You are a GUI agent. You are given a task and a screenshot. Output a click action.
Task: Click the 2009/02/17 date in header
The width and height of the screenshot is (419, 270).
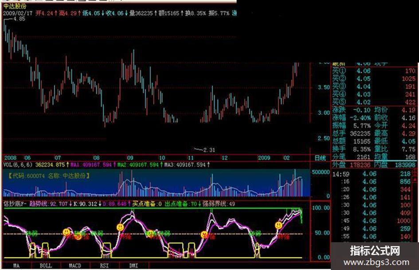[x=17, y=13]
